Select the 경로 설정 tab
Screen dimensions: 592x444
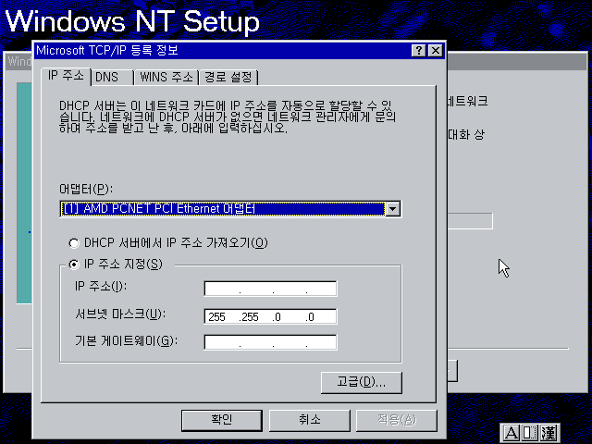click(228, 78)
